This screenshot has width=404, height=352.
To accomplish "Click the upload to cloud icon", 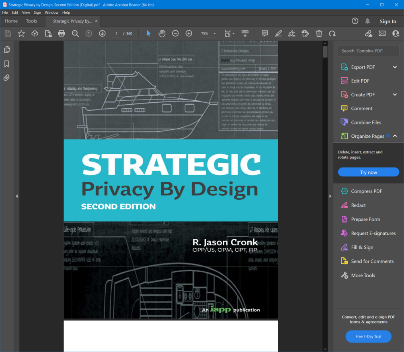I will (x=35, y=33).
